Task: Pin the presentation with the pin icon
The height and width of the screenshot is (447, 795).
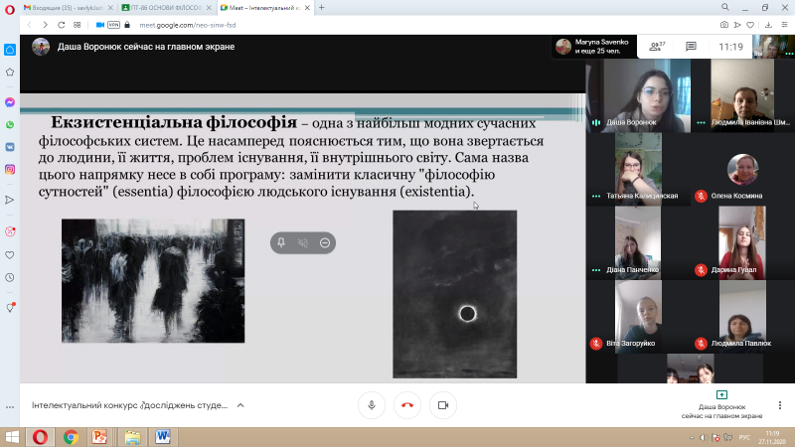Action: (281, 242)
